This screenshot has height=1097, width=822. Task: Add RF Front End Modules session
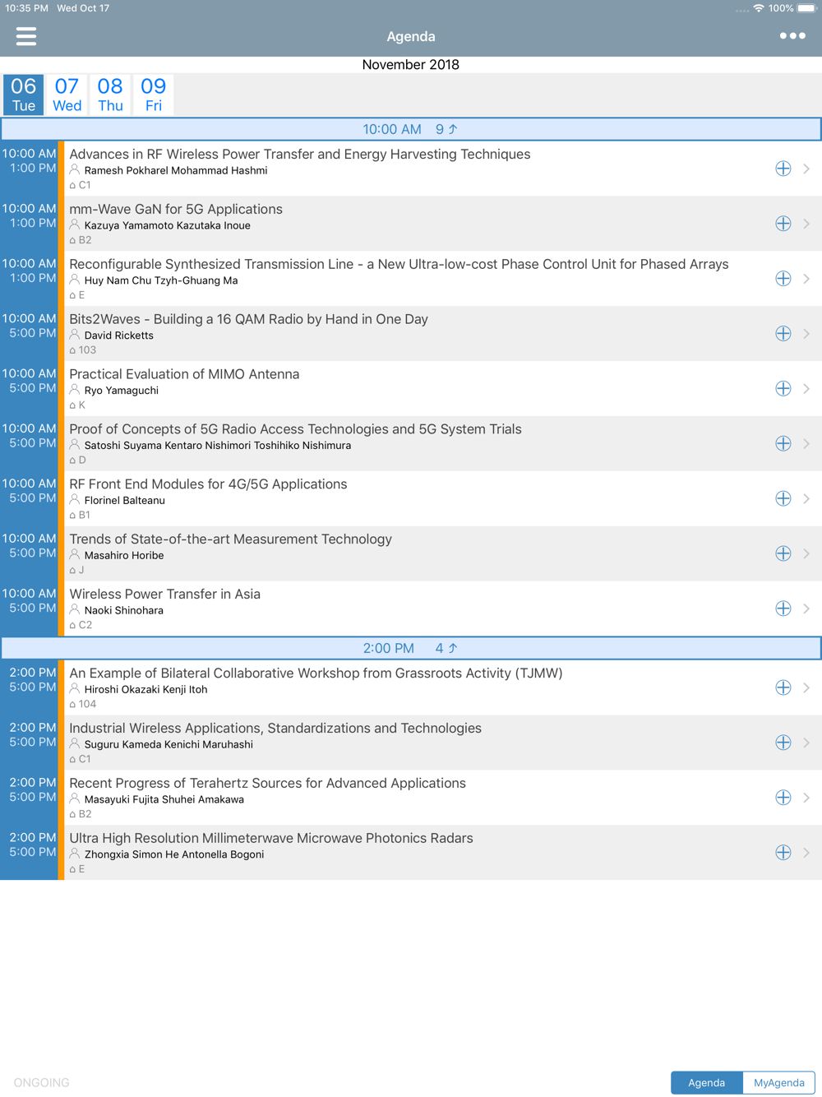tap(783, 499)
